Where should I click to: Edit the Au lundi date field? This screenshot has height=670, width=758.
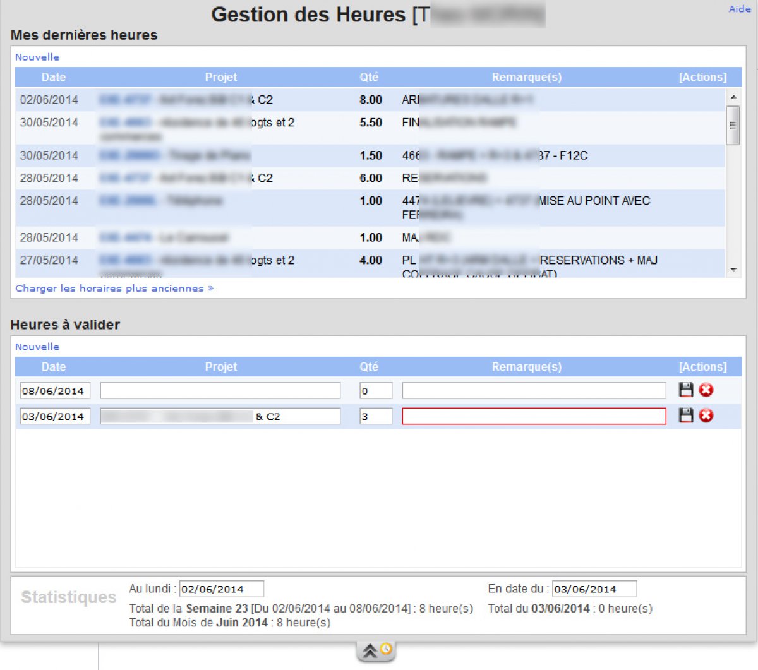point(222,589)
